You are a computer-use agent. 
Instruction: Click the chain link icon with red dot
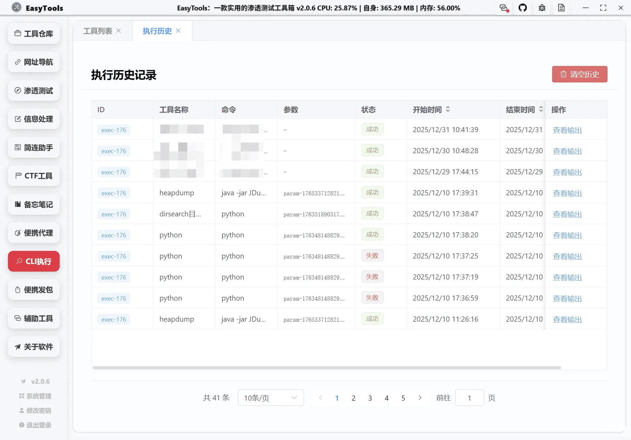click(x=503, y=8)
